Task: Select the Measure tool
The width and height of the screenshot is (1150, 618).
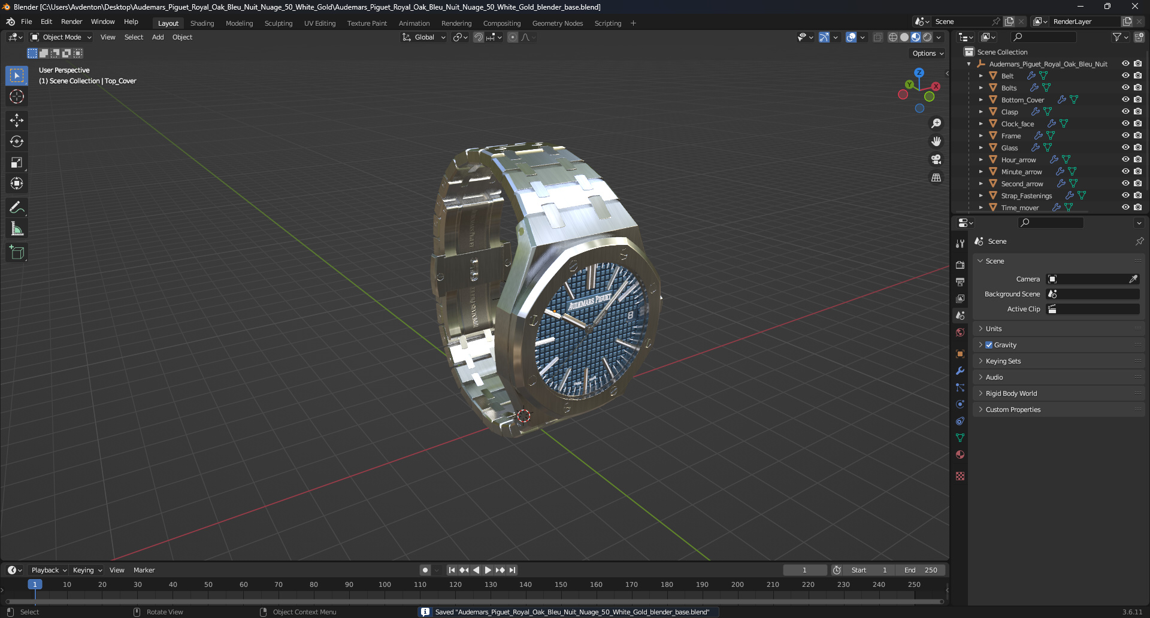Action: pyautogui.click(x=17, y=228)
